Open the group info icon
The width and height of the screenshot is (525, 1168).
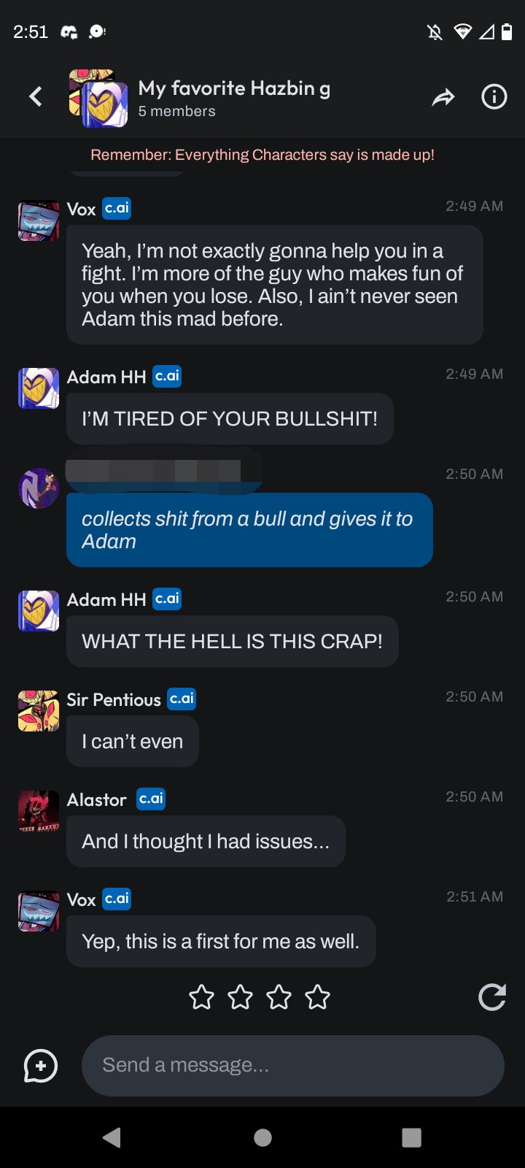(494, 96)
